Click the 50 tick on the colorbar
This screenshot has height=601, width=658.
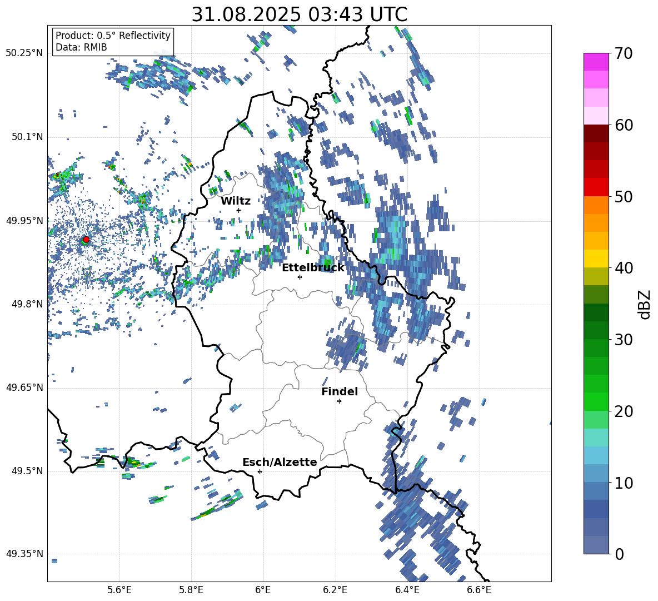tap(624, 196)
